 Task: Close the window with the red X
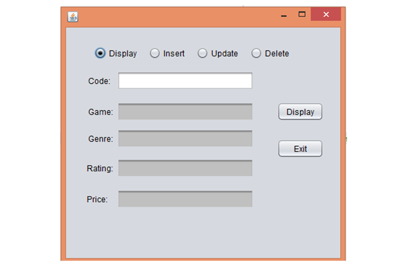(326, 14)
